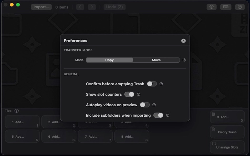Switch transfer mode to Move

(156, 60)
